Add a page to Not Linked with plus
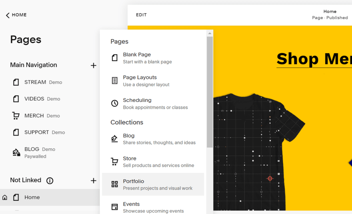 point(93,180)
